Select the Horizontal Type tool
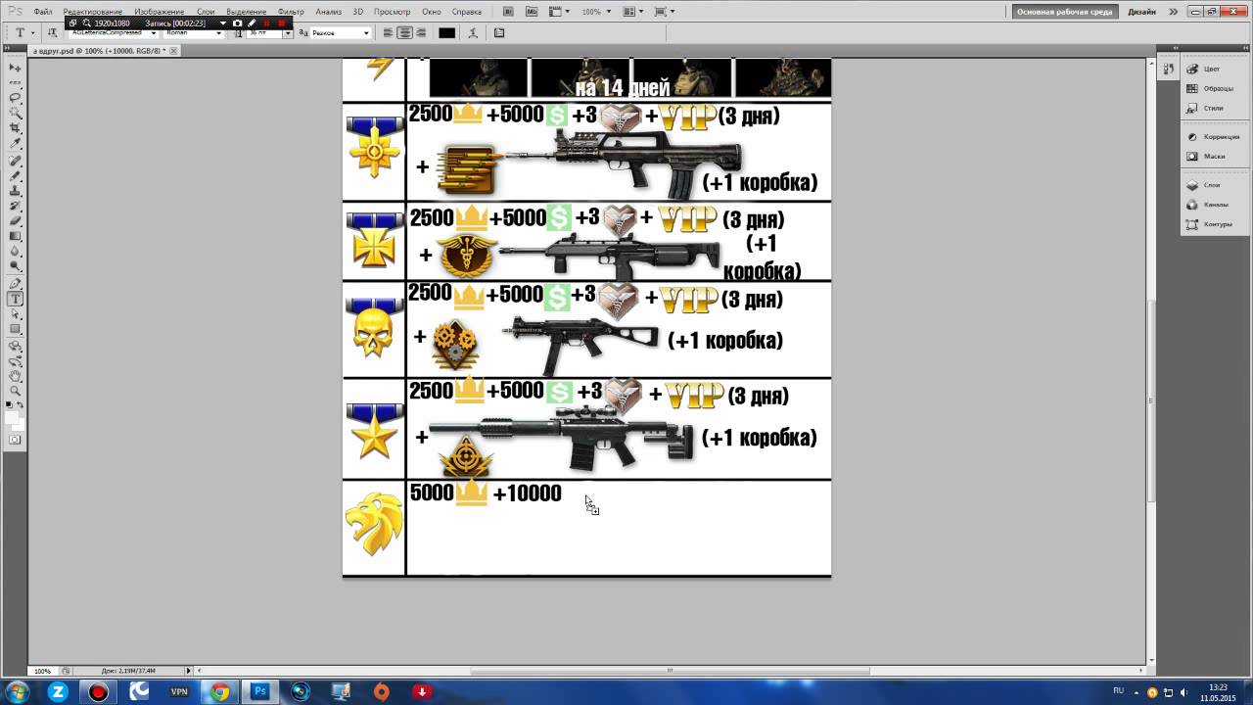Image resolution: width=1253 pixels, height=705 pixels. 15,299
